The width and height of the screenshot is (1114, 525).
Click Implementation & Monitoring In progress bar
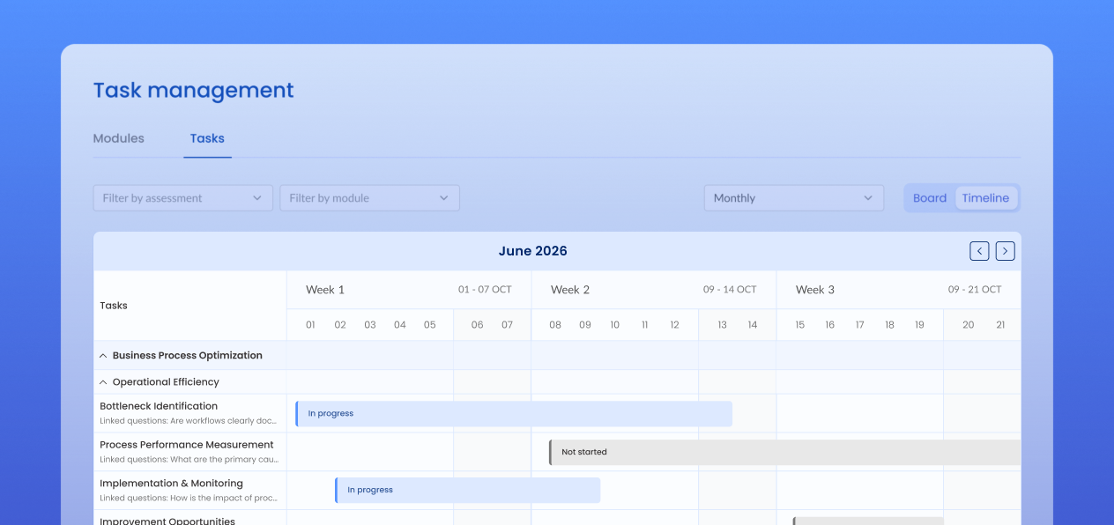(x=468, y=490)
